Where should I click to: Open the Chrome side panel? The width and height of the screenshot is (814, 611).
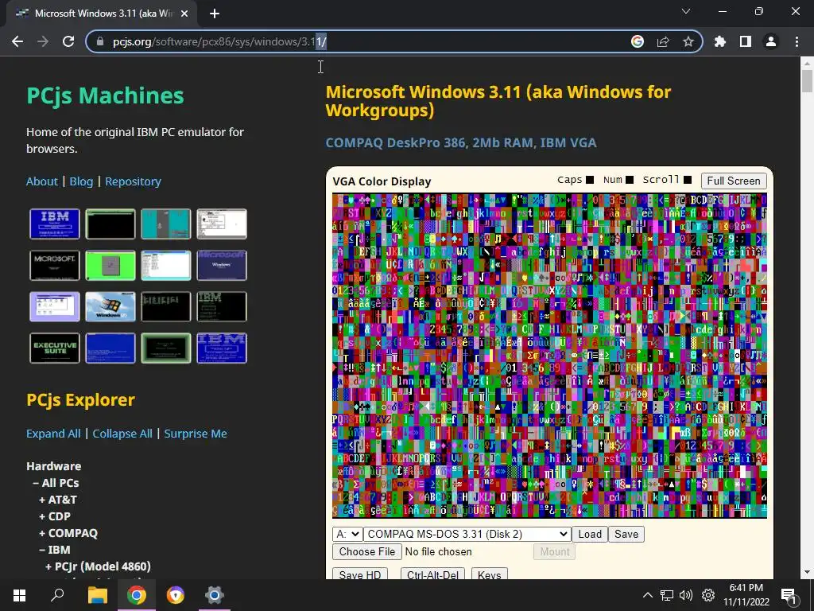point(745,41)
